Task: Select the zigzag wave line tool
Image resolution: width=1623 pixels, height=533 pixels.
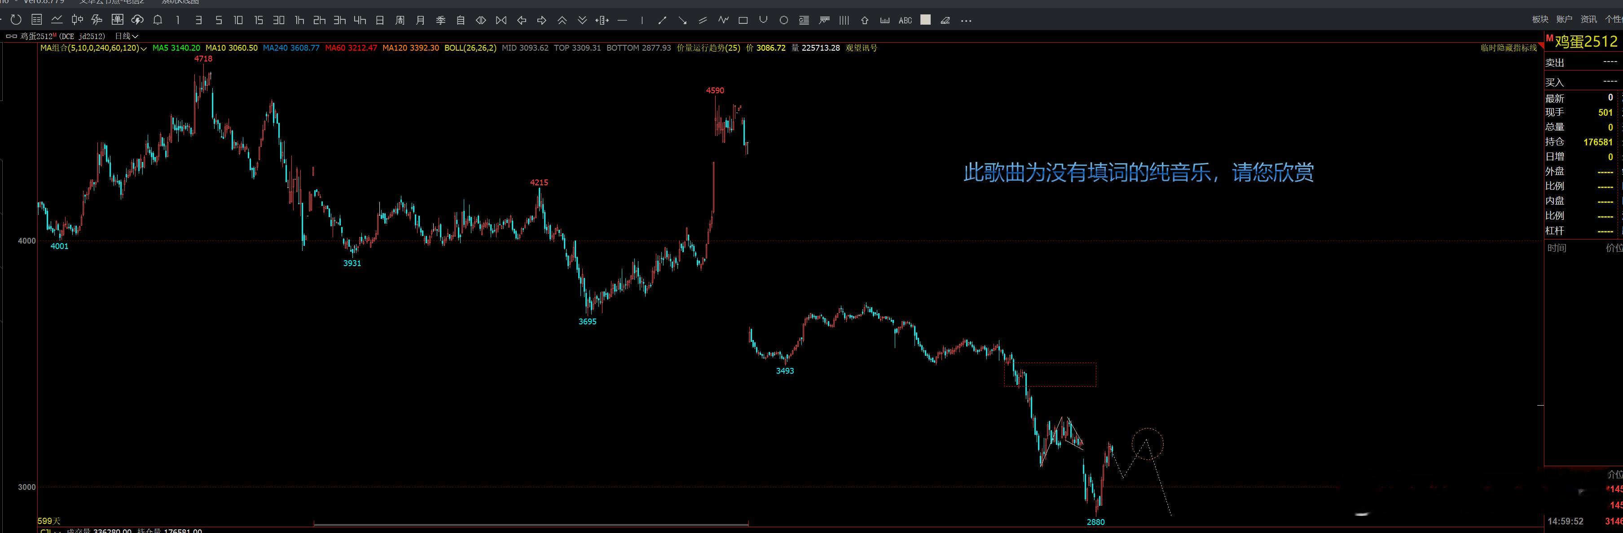Action: [x=723, y=20]
